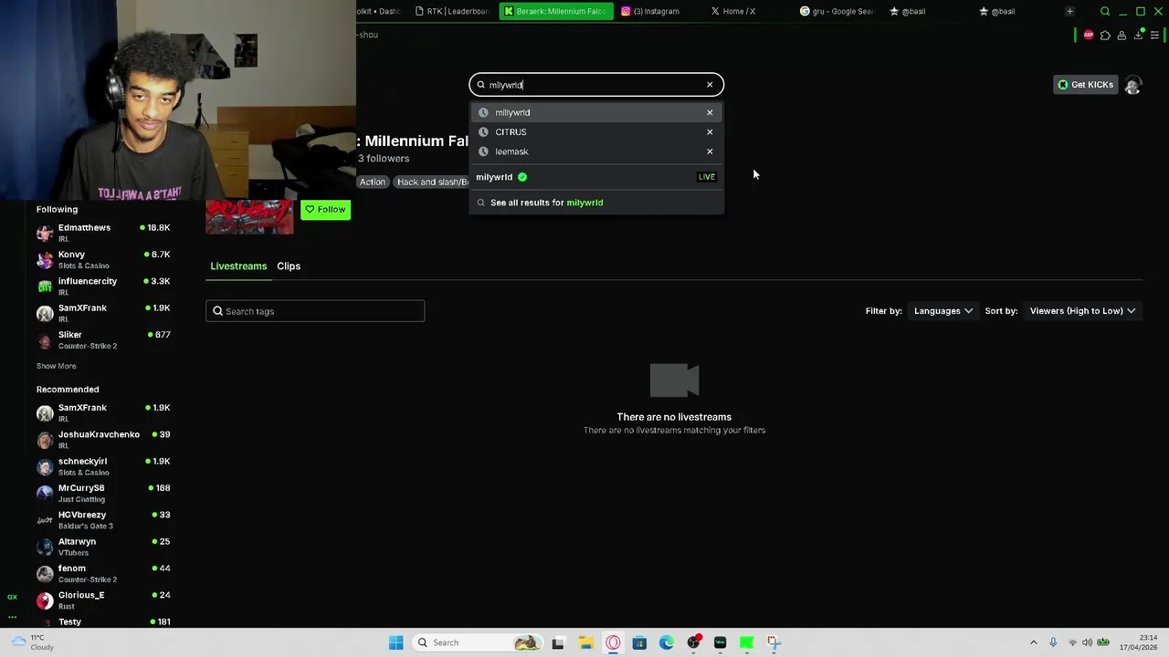Viewport: 1169px width, 657px height.
Task: Open HGVbreezy channel avatar
Action: click(45, 520)
